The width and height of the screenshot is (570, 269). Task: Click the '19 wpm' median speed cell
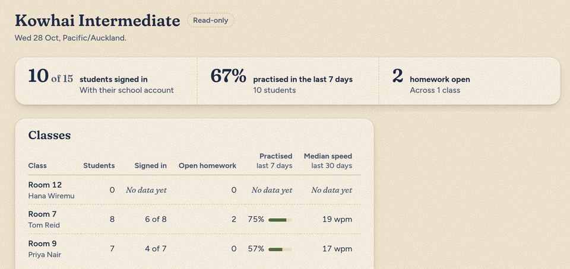[x=337, y=219]
